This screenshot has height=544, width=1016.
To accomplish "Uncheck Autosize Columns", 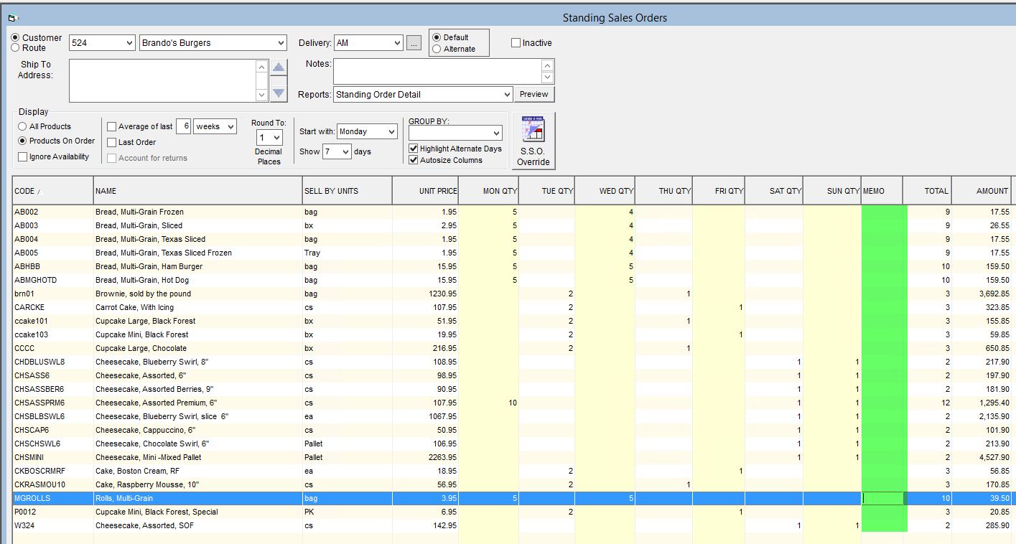I will click(413, 160).
